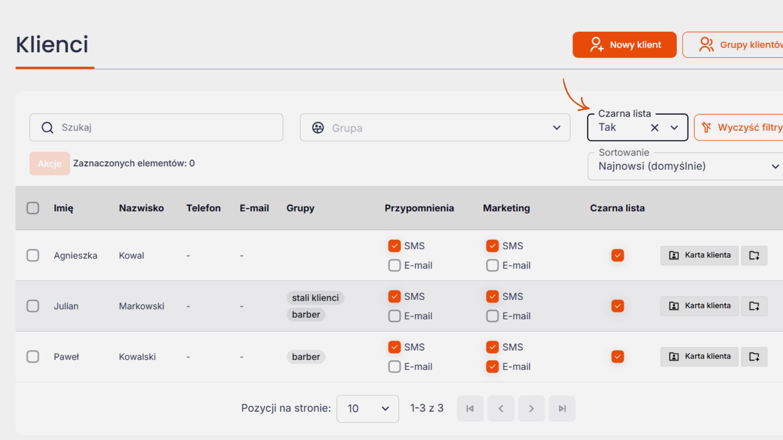Clear Czarna lista filter with X icon
783x440 pixels.
point(655,128)
